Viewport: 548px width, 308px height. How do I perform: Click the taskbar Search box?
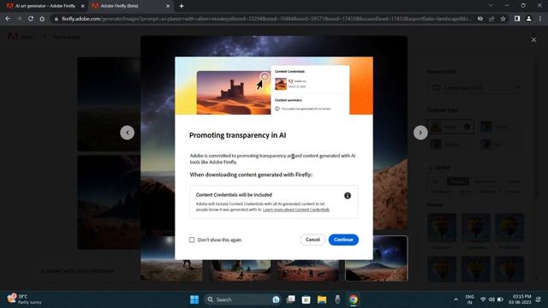click(x=242, y=299)
